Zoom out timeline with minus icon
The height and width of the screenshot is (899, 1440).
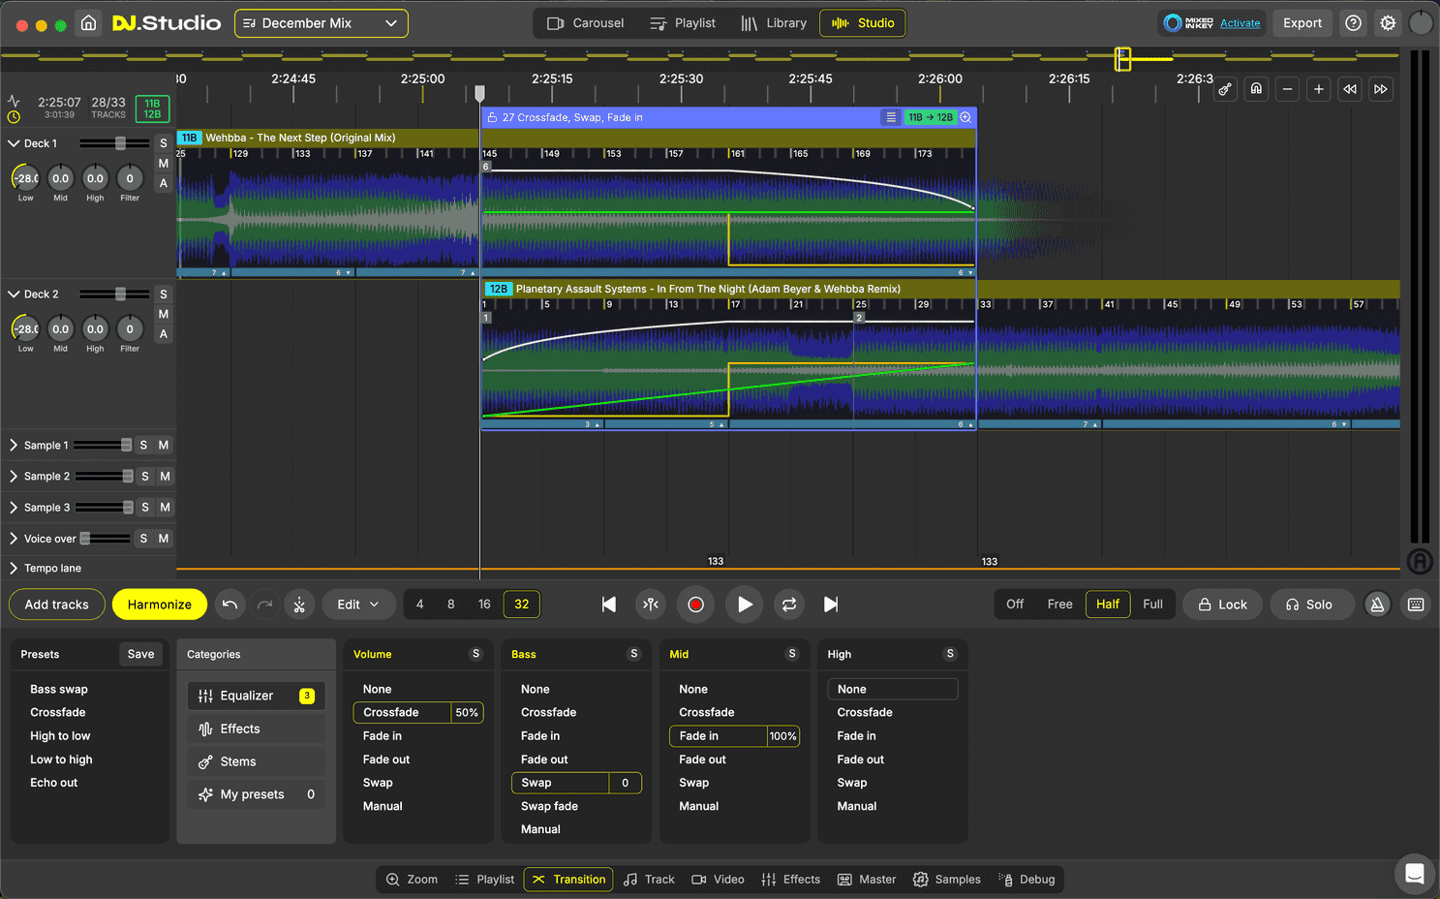tap(1287, 89)
